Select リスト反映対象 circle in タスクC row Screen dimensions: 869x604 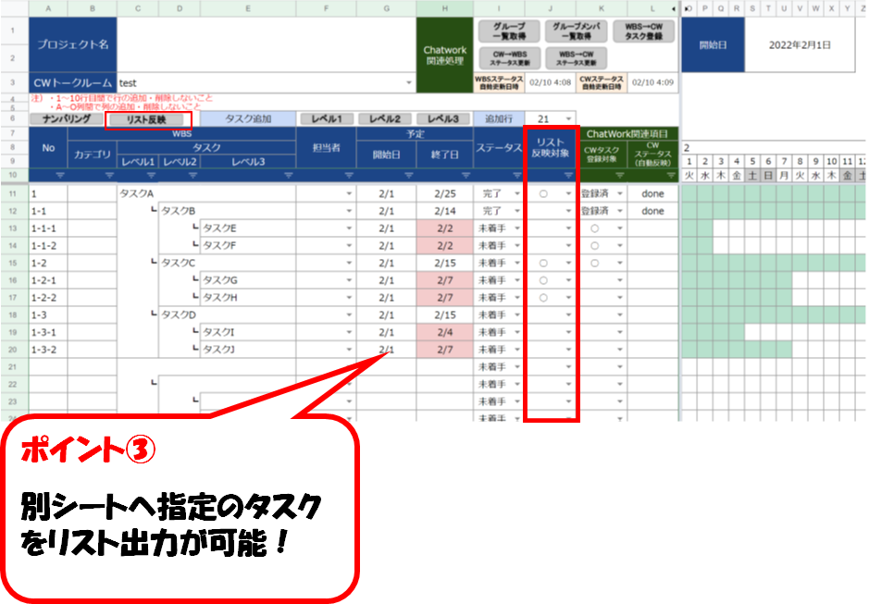pos(543,264)
